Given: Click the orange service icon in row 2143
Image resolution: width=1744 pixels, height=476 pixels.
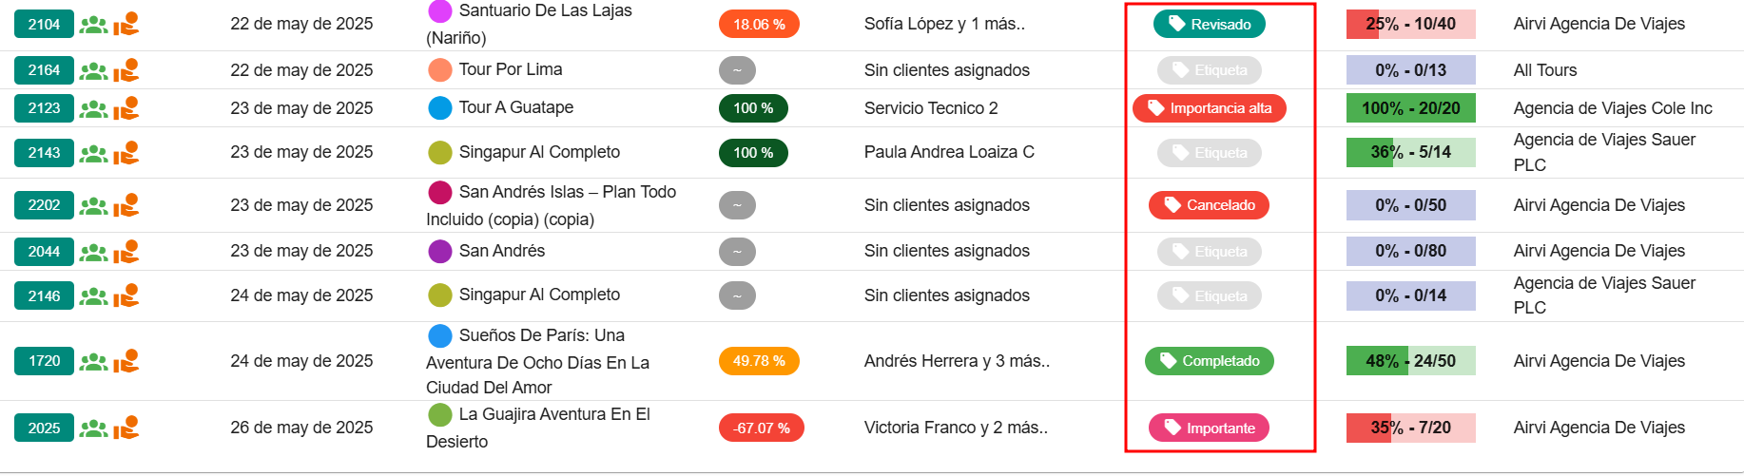Looking at the screenshot, I should (x=126, y=153).
